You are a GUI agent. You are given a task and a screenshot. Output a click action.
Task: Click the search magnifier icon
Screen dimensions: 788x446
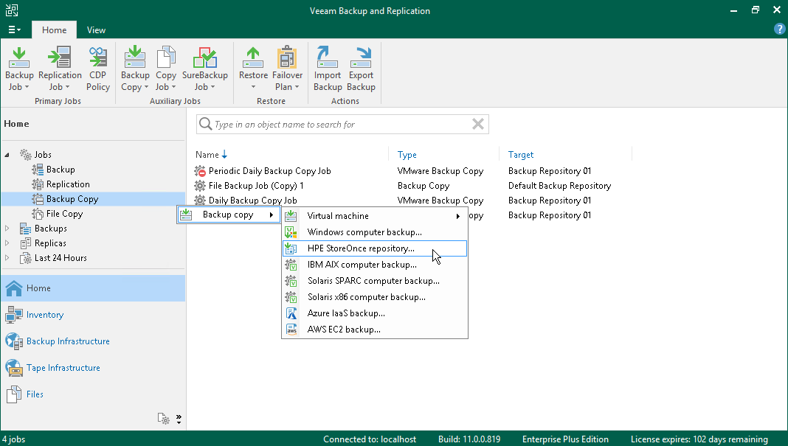coord(205,124)
